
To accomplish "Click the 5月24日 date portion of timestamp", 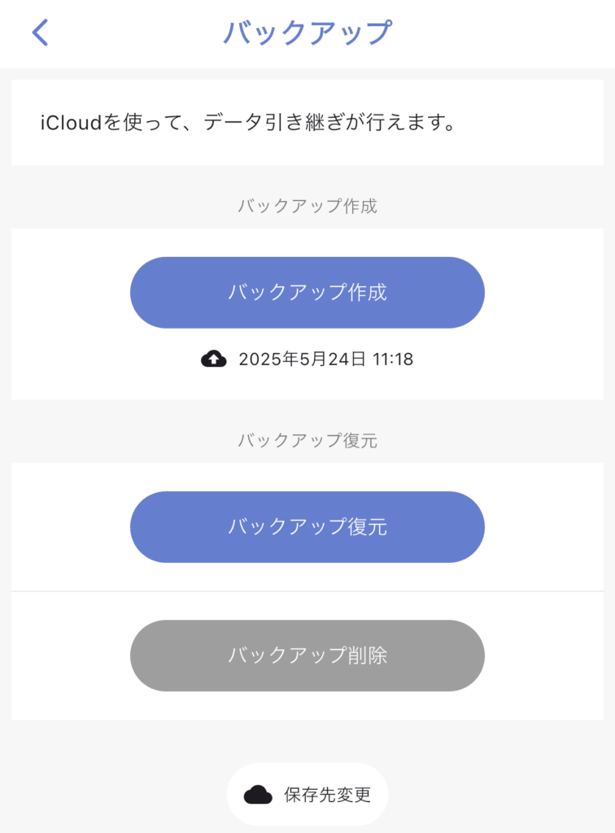I will tap(333, 359).
